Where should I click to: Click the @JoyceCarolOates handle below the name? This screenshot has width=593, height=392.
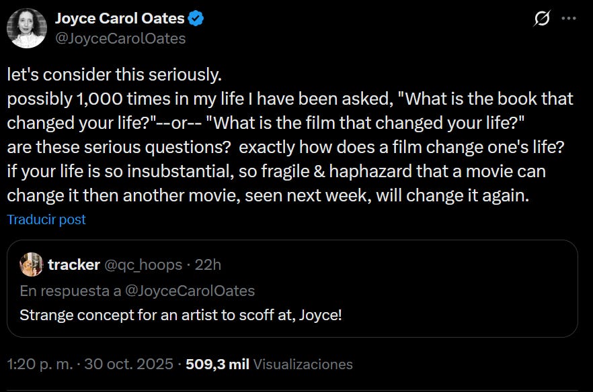[120, 39]
